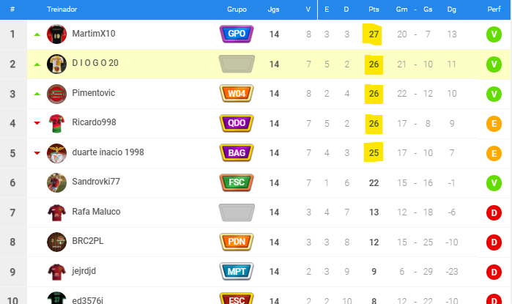Click the W04 group badge
Screen dimensions: 512x304
point(237,94)
